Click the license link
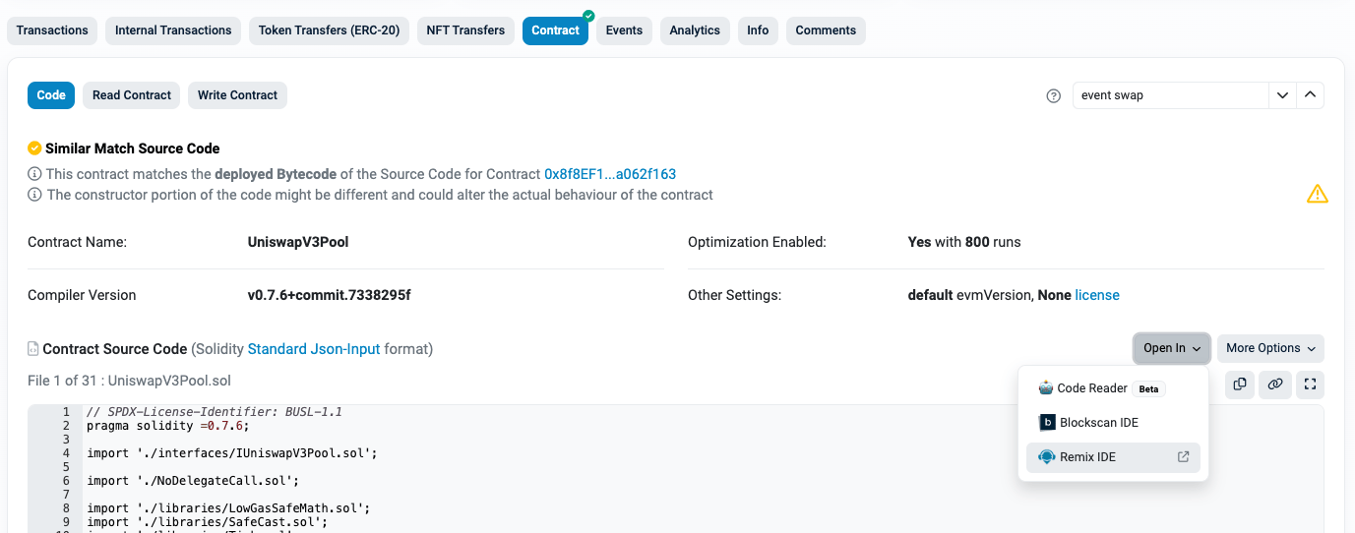 (1097, 295)
